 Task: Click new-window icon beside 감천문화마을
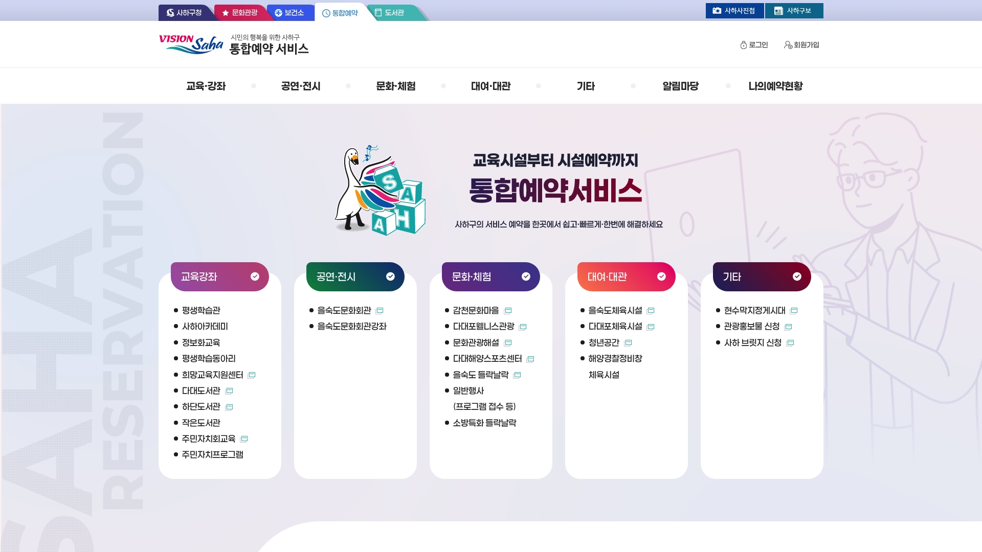508,311
